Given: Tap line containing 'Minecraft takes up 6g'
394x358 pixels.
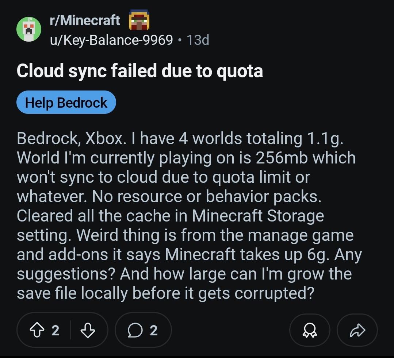Looking at the screenshot, I should point(189,254).
